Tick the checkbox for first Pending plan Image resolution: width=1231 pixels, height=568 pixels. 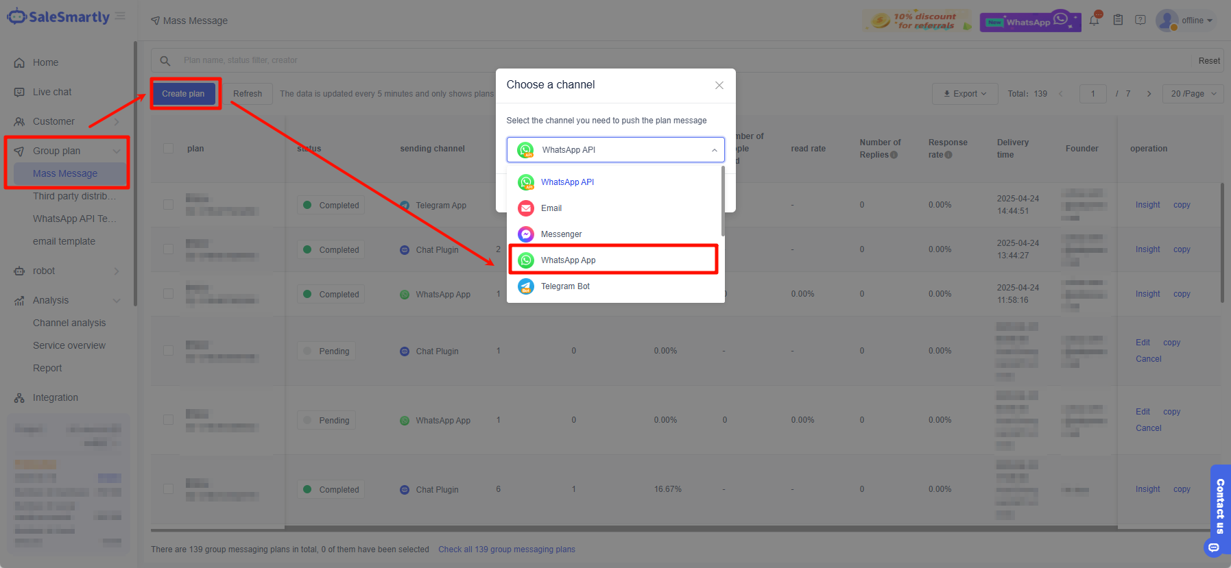pos(168,351)
